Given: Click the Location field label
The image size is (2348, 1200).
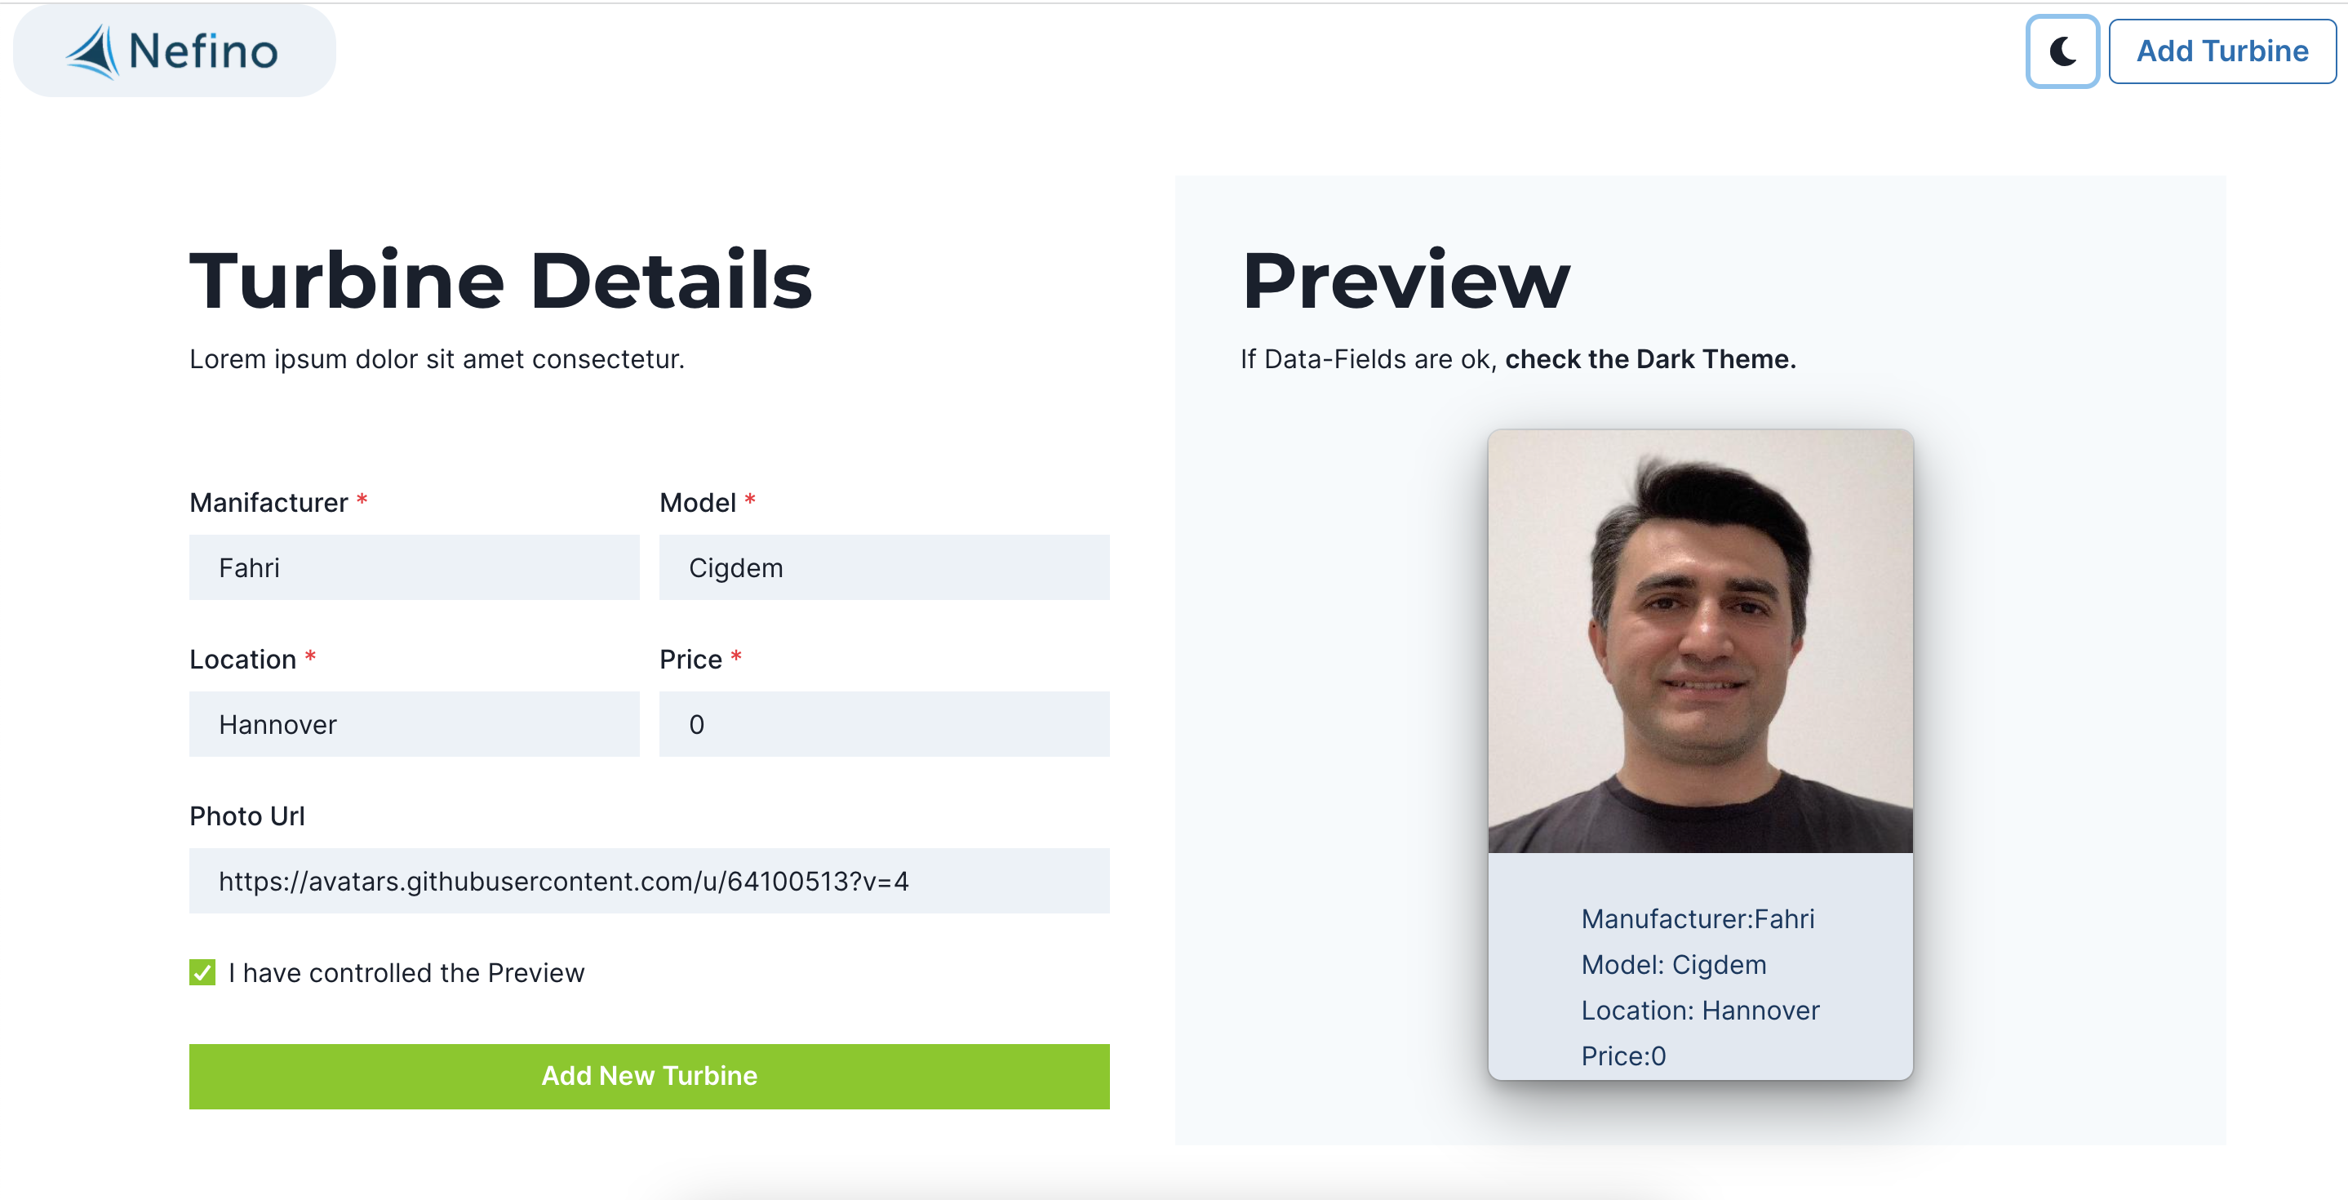Looking at the screenshot, I should [242, 660].
